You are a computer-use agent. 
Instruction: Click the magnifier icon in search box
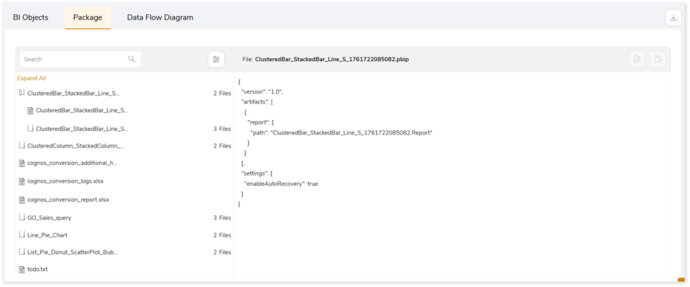[132, 59]
